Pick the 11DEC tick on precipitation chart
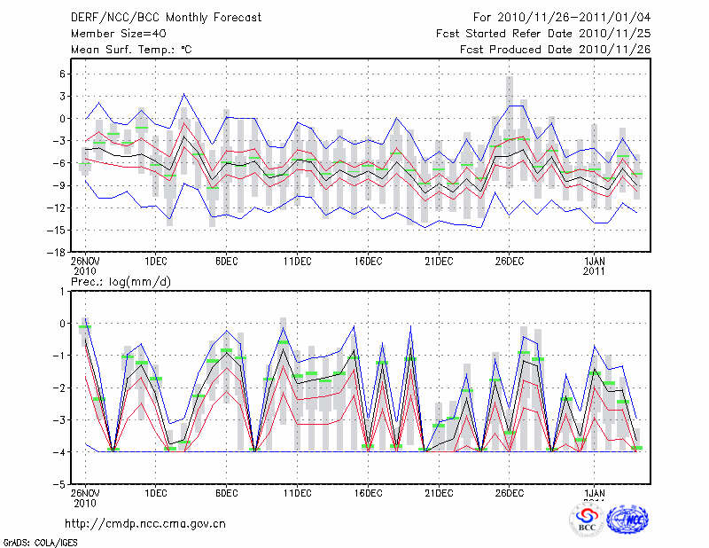This screenshot has width=709, height=548. (297, 492)
